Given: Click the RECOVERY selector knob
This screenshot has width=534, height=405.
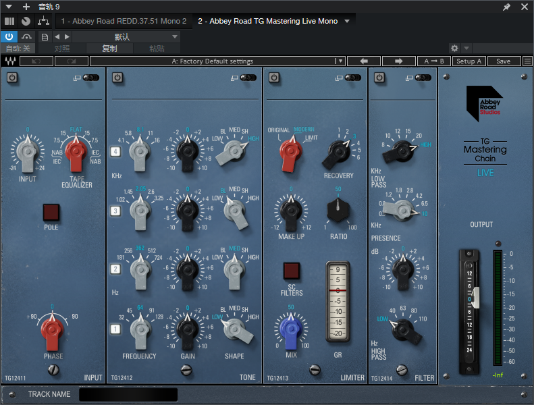Looking at the screenshot, I should (x=338, y=153).
